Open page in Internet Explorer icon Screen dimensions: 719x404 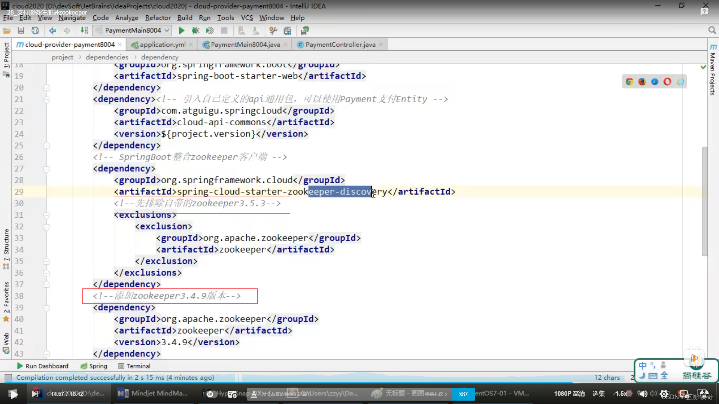[x=680, y=82]
